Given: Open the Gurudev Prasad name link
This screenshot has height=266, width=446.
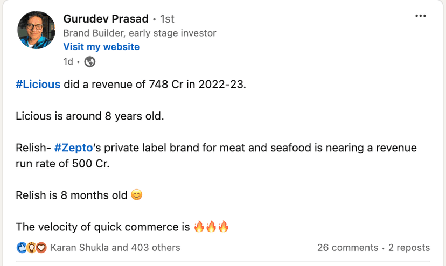Looking at the screenshot, I should click(x=106, y=19).
